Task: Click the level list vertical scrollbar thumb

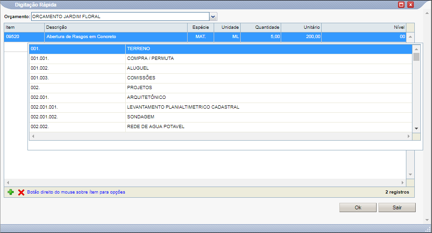Action: coord(416,57)
